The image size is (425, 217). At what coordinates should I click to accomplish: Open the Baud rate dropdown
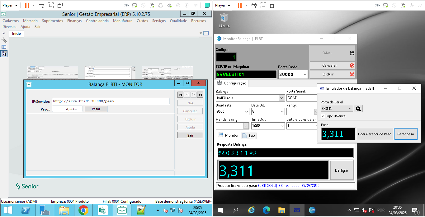point(246,112)
